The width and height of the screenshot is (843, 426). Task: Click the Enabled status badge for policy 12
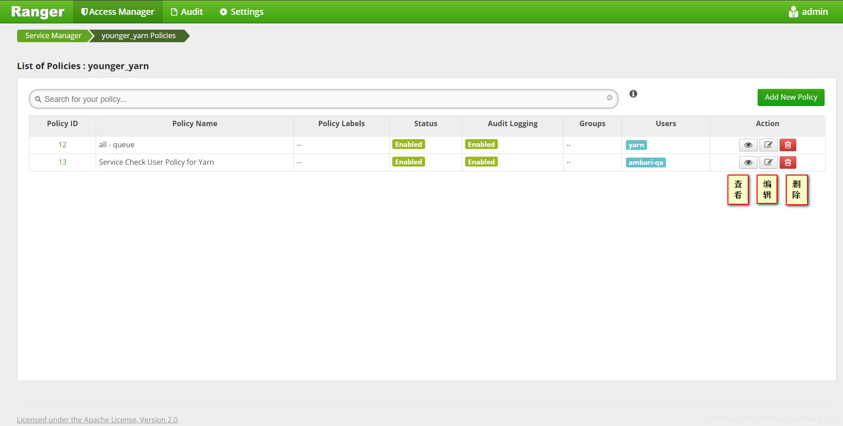[x=408, y=144]
